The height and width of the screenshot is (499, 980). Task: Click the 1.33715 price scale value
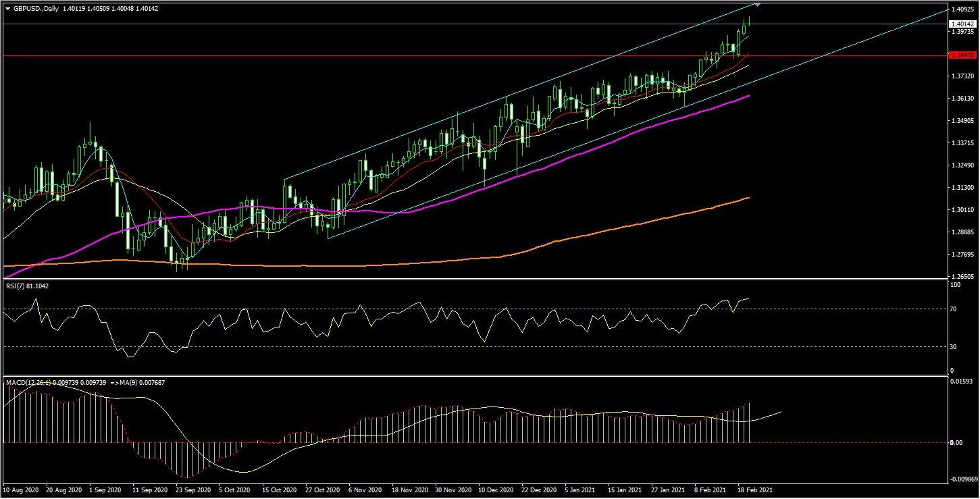pos(962,143)
